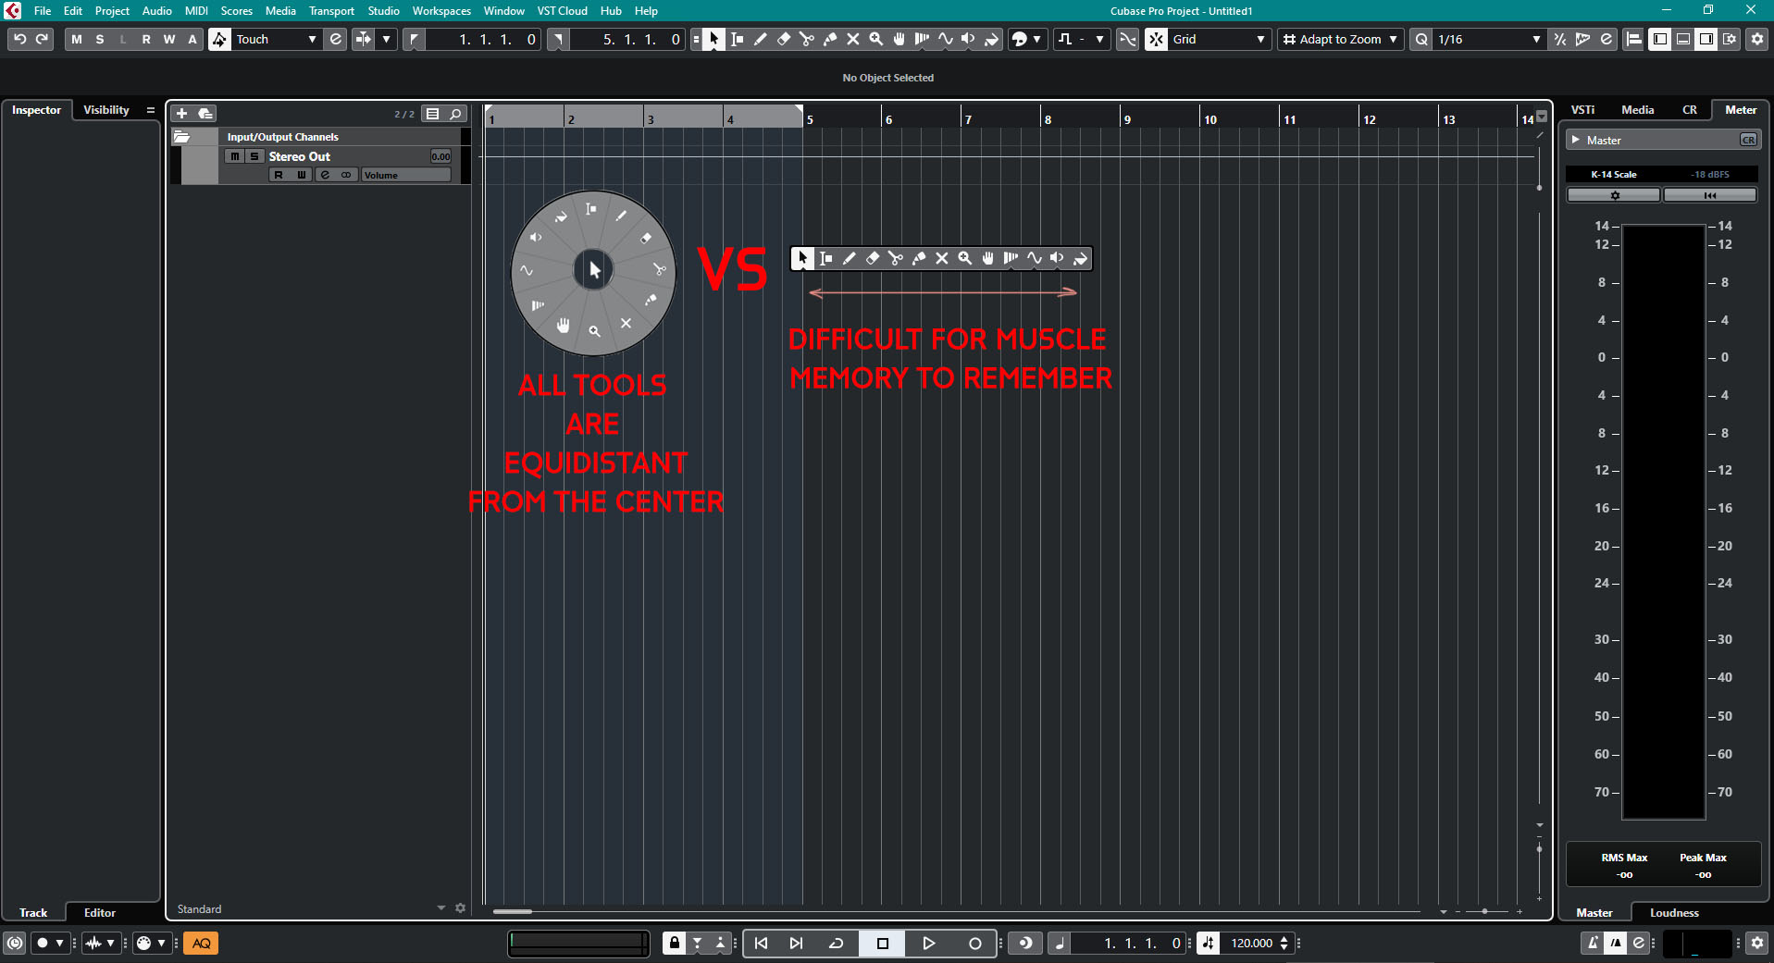
Task: Click the Use Track Presets cloud icon
Action: (205, 114)
